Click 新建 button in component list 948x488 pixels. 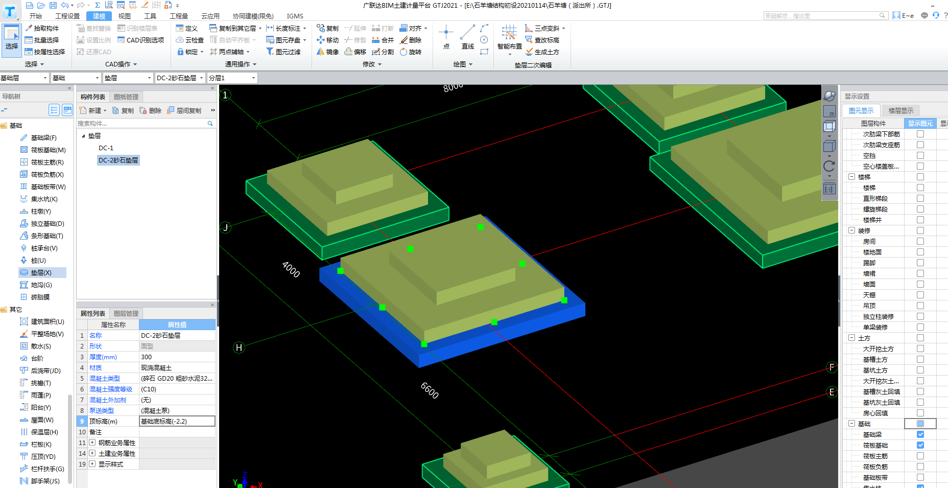tap(92, 110)
